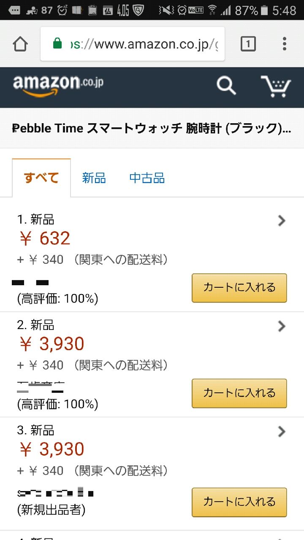The image size is (304, 540).
Task: Open Amazon search with the magnifier icon
Action: point(226,86)
